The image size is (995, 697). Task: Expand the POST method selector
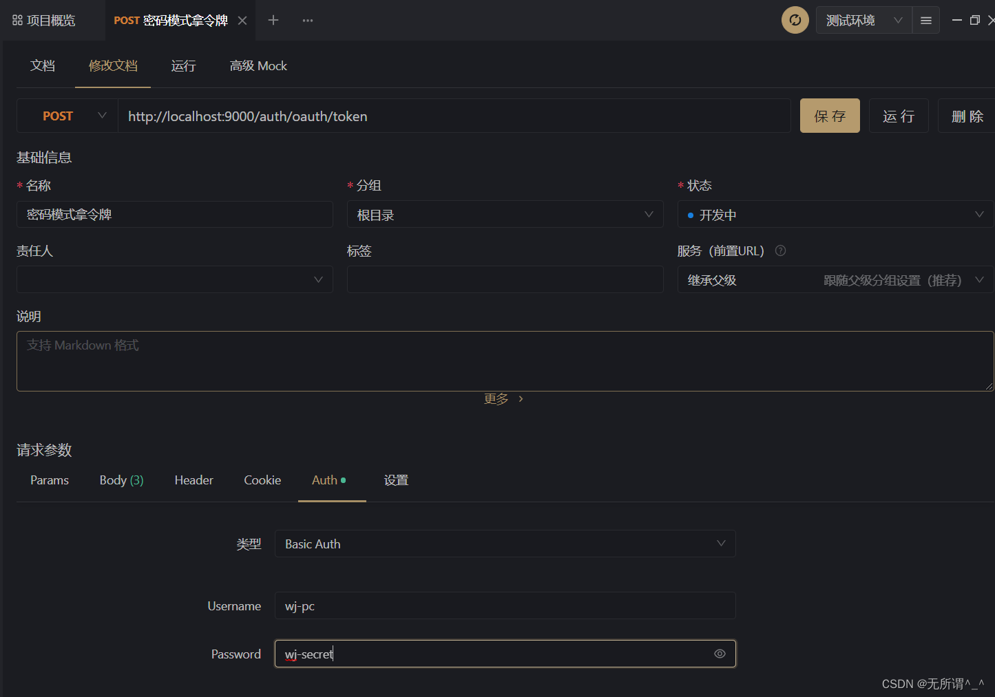101,116
